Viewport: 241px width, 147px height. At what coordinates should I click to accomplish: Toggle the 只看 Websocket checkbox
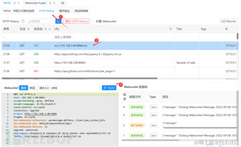(93, 21)
